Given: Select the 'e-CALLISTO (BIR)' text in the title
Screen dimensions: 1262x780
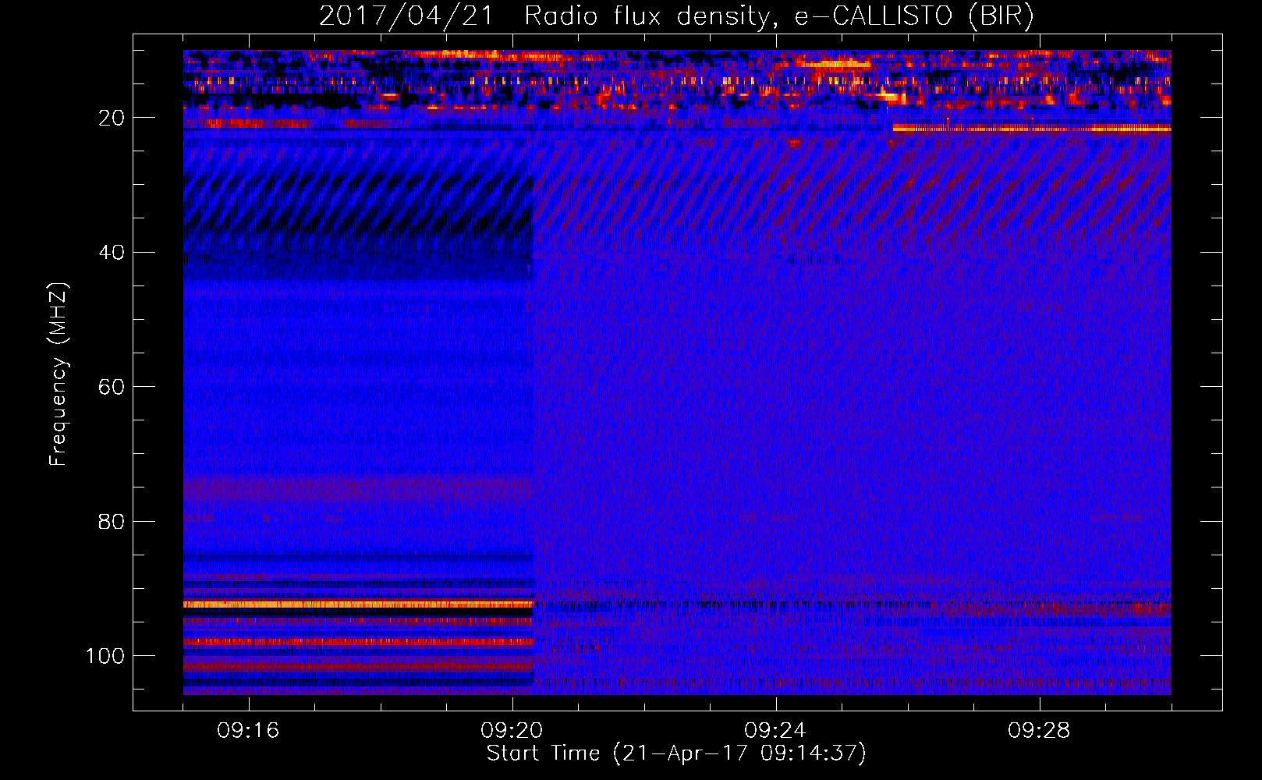Looking at the screenshot, I should pyautogui.click(x=914, y=16).
